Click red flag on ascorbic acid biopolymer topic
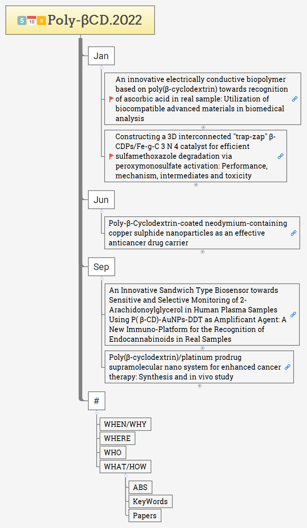307x528 pixels. (112, 99)
